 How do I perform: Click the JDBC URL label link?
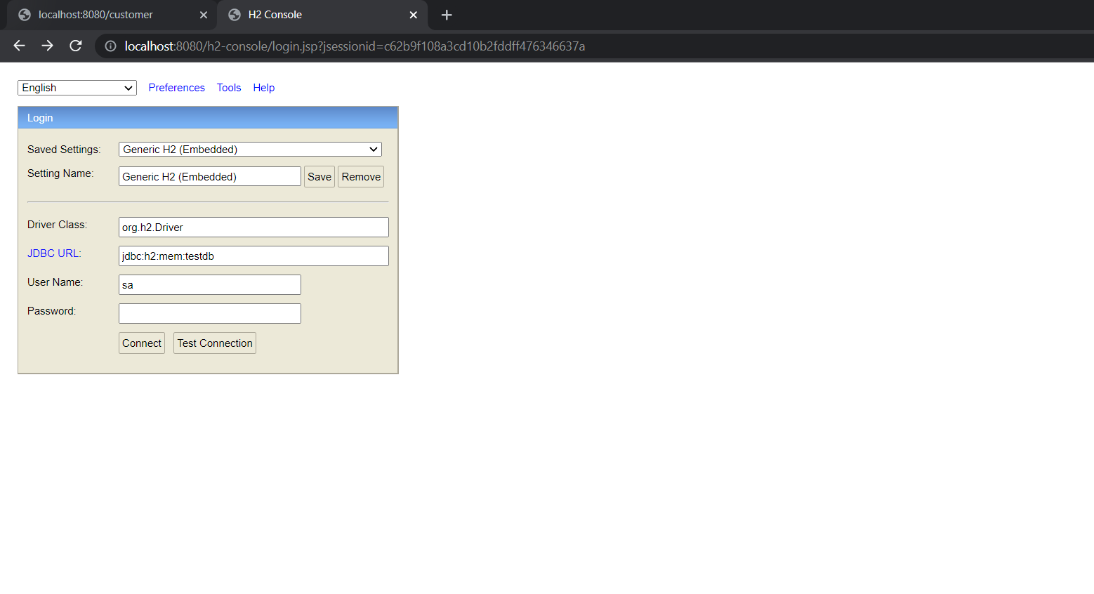[x=53, y=253]
